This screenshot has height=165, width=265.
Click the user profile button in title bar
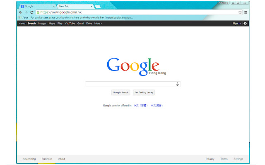224,3
